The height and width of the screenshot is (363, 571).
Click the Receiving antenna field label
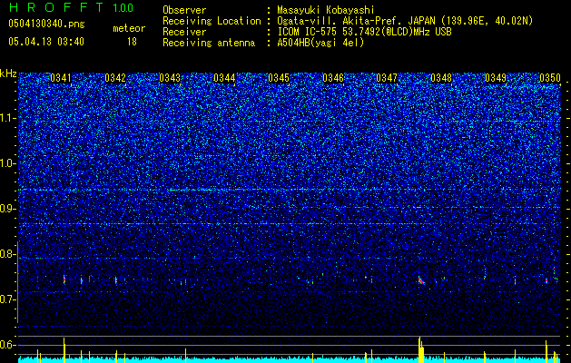click(x=209, y=43)
